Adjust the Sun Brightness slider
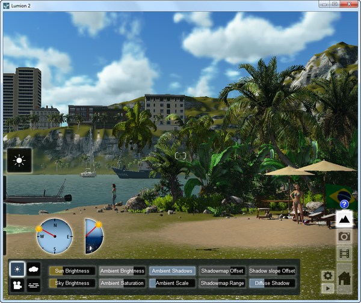The height and width of the screenshot is (303, 361). tap(72, 271)
